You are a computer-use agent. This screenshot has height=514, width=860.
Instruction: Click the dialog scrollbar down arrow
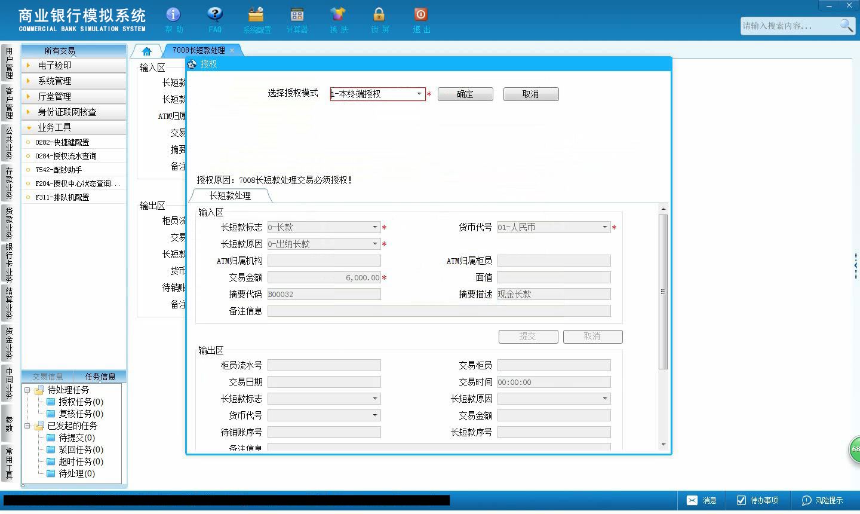click(x=663, y=444)
